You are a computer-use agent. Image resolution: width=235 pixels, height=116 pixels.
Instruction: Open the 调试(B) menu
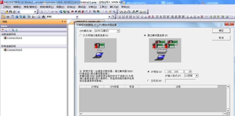tap(82, 7)
